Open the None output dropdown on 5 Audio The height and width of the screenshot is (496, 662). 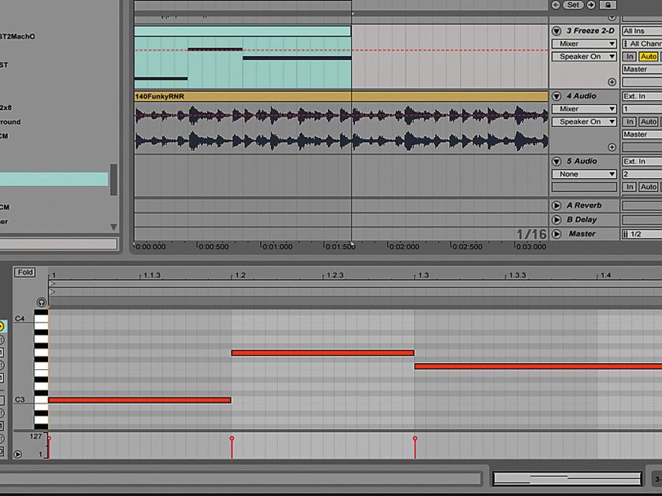tap(583, 174)
